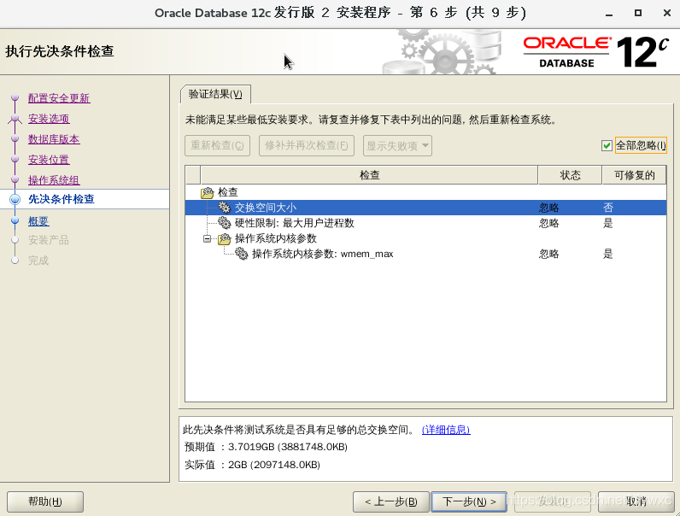
Task: Close the Oracle installer window
Action: pyautogui.click(x=667, y=13)
